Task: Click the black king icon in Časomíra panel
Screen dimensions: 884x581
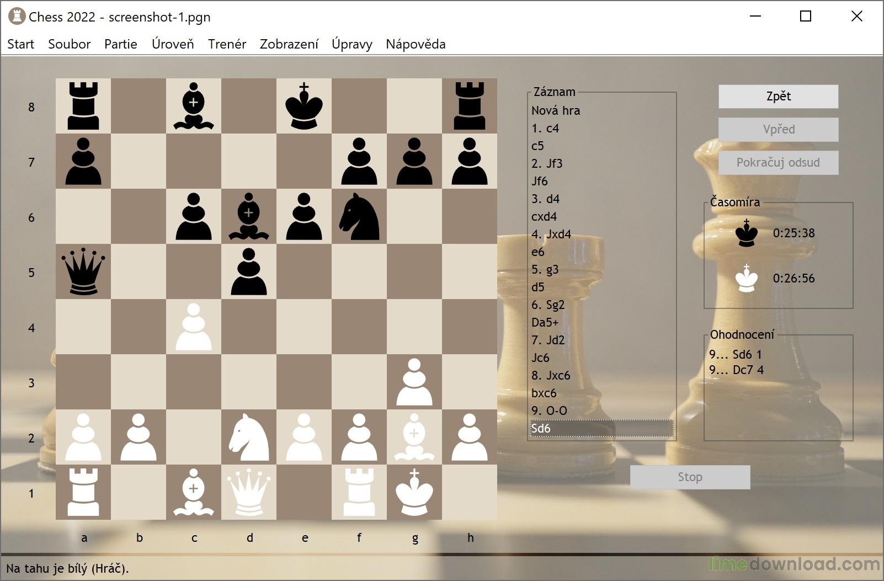Action: [x=746, y=233]
